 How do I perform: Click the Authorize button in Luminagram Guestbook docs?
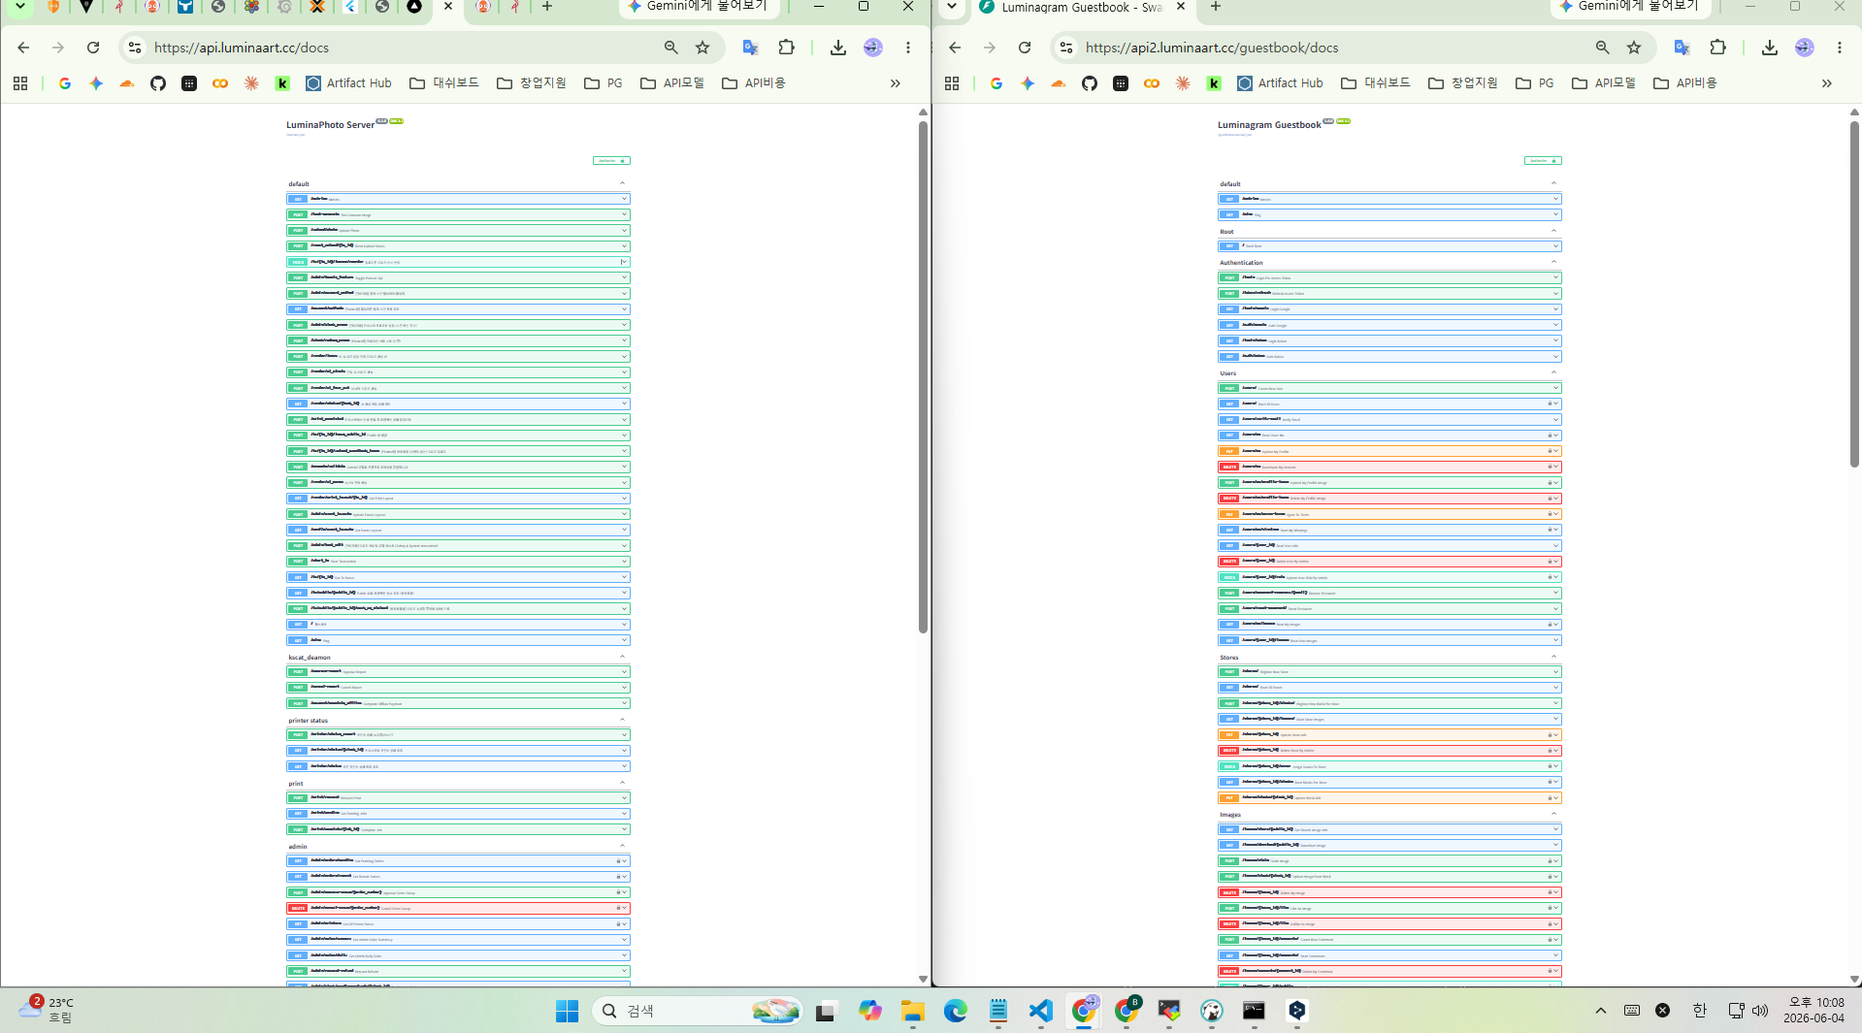tap(1543, 161)
